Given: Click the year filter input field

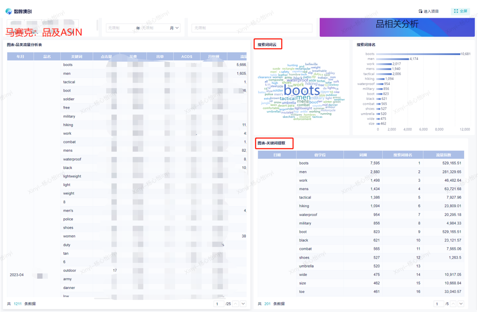Looking at the screenshot, I should pyautogui.click(x=121, y=28).
